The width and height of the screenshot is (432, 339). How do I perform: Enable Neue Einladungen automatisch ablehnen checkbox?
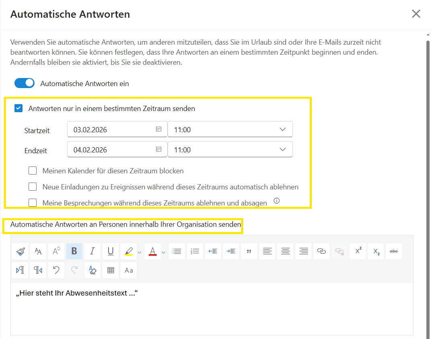[x=33, y=187]
